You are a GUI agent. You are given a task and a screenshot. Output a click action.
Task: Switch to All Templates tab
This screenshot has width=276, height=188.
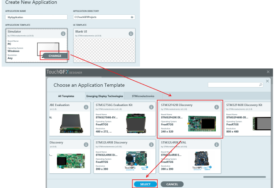click(67, 96)
